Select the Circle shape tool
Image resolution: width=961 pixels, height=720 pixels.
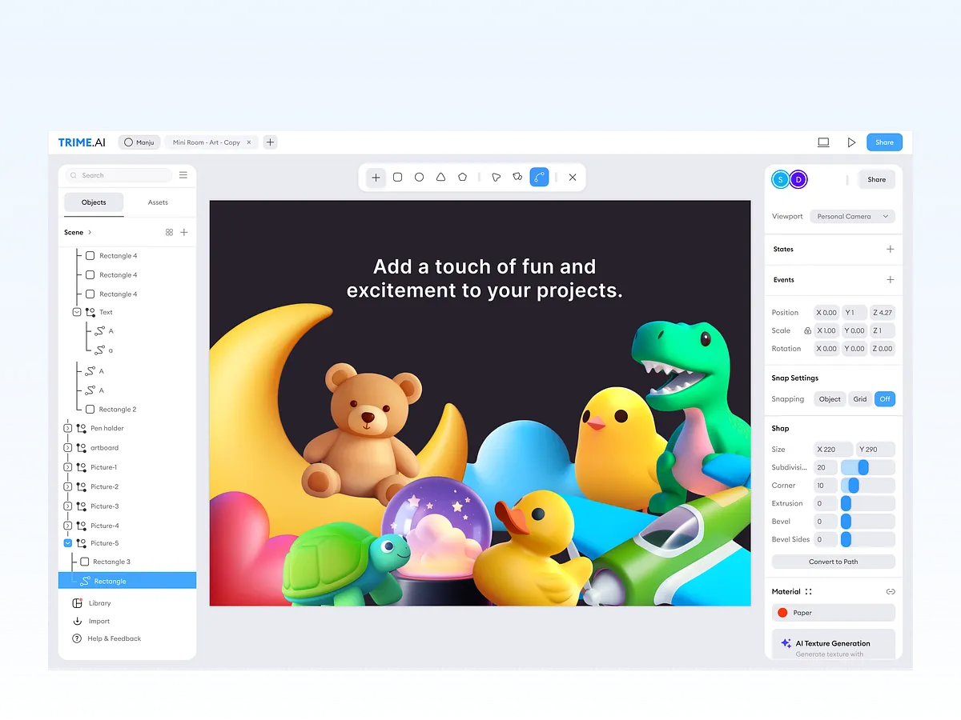tap(419, 177)
